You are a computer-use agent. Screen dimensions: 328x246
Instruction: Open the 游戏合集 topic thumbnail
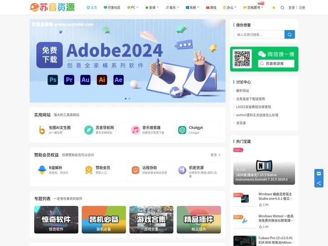click(x=151, y=220)
